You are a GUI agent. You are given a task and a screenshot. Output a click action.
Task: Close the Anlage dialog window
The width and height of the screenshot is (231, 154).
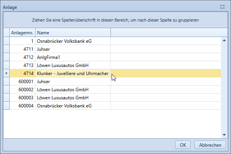[222, 7]
